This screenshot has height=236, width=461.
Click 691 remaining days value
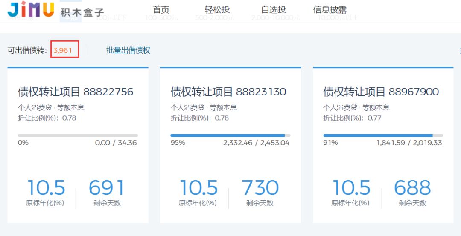[106, 188]
